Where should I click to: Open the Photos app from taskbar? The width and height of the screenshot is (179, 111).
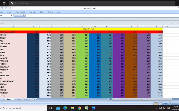[94, 108]
